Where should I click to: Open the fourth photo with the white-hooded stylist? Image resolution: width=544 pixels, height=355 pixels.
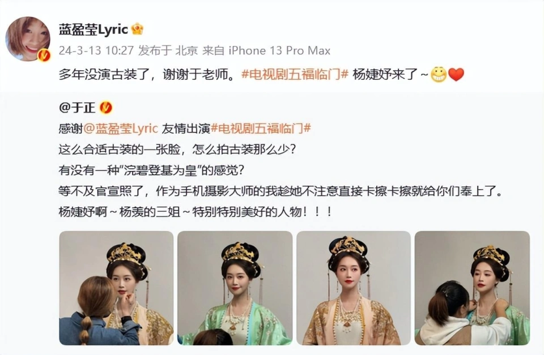[472, 288]
